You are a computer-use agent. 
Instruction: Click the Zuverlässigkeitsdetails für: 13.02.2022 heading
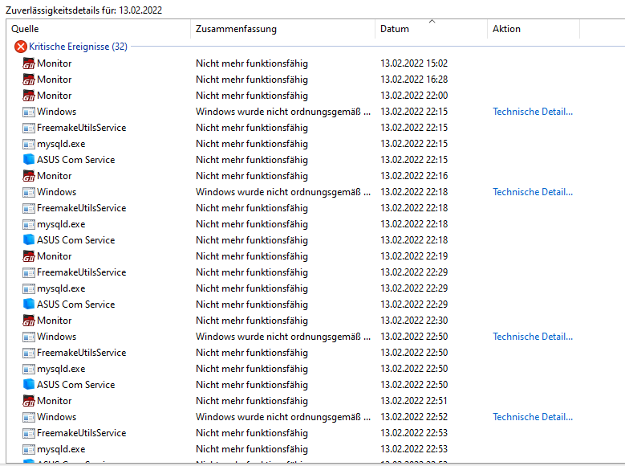click(83, 10)
